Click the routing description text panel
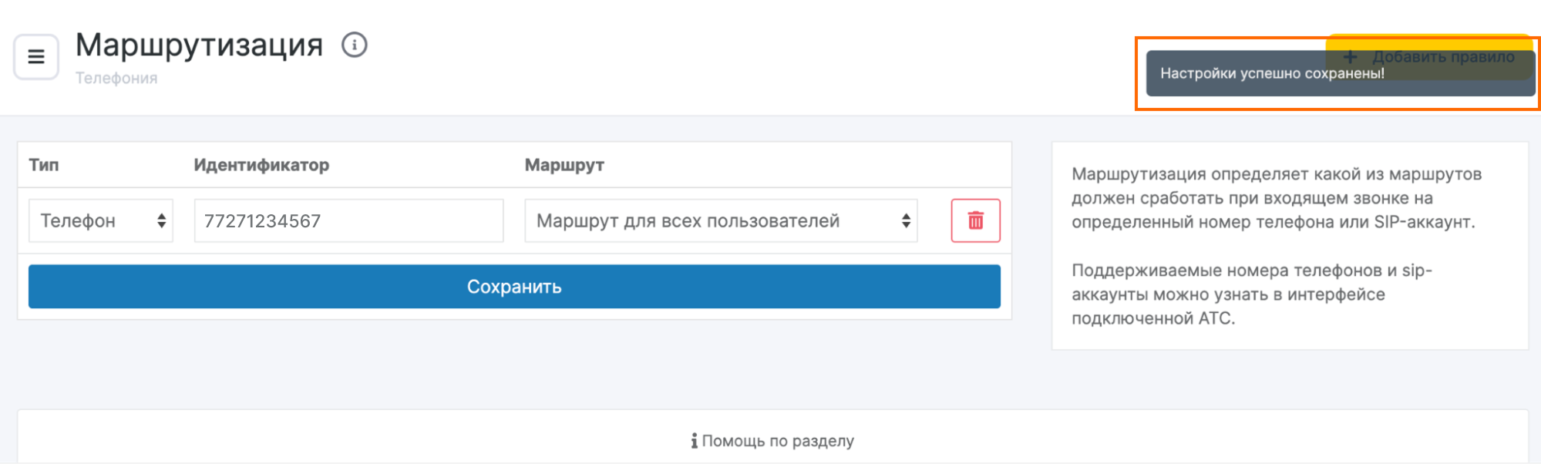Screen dimensions: 1541x464 click(1289, 245)
